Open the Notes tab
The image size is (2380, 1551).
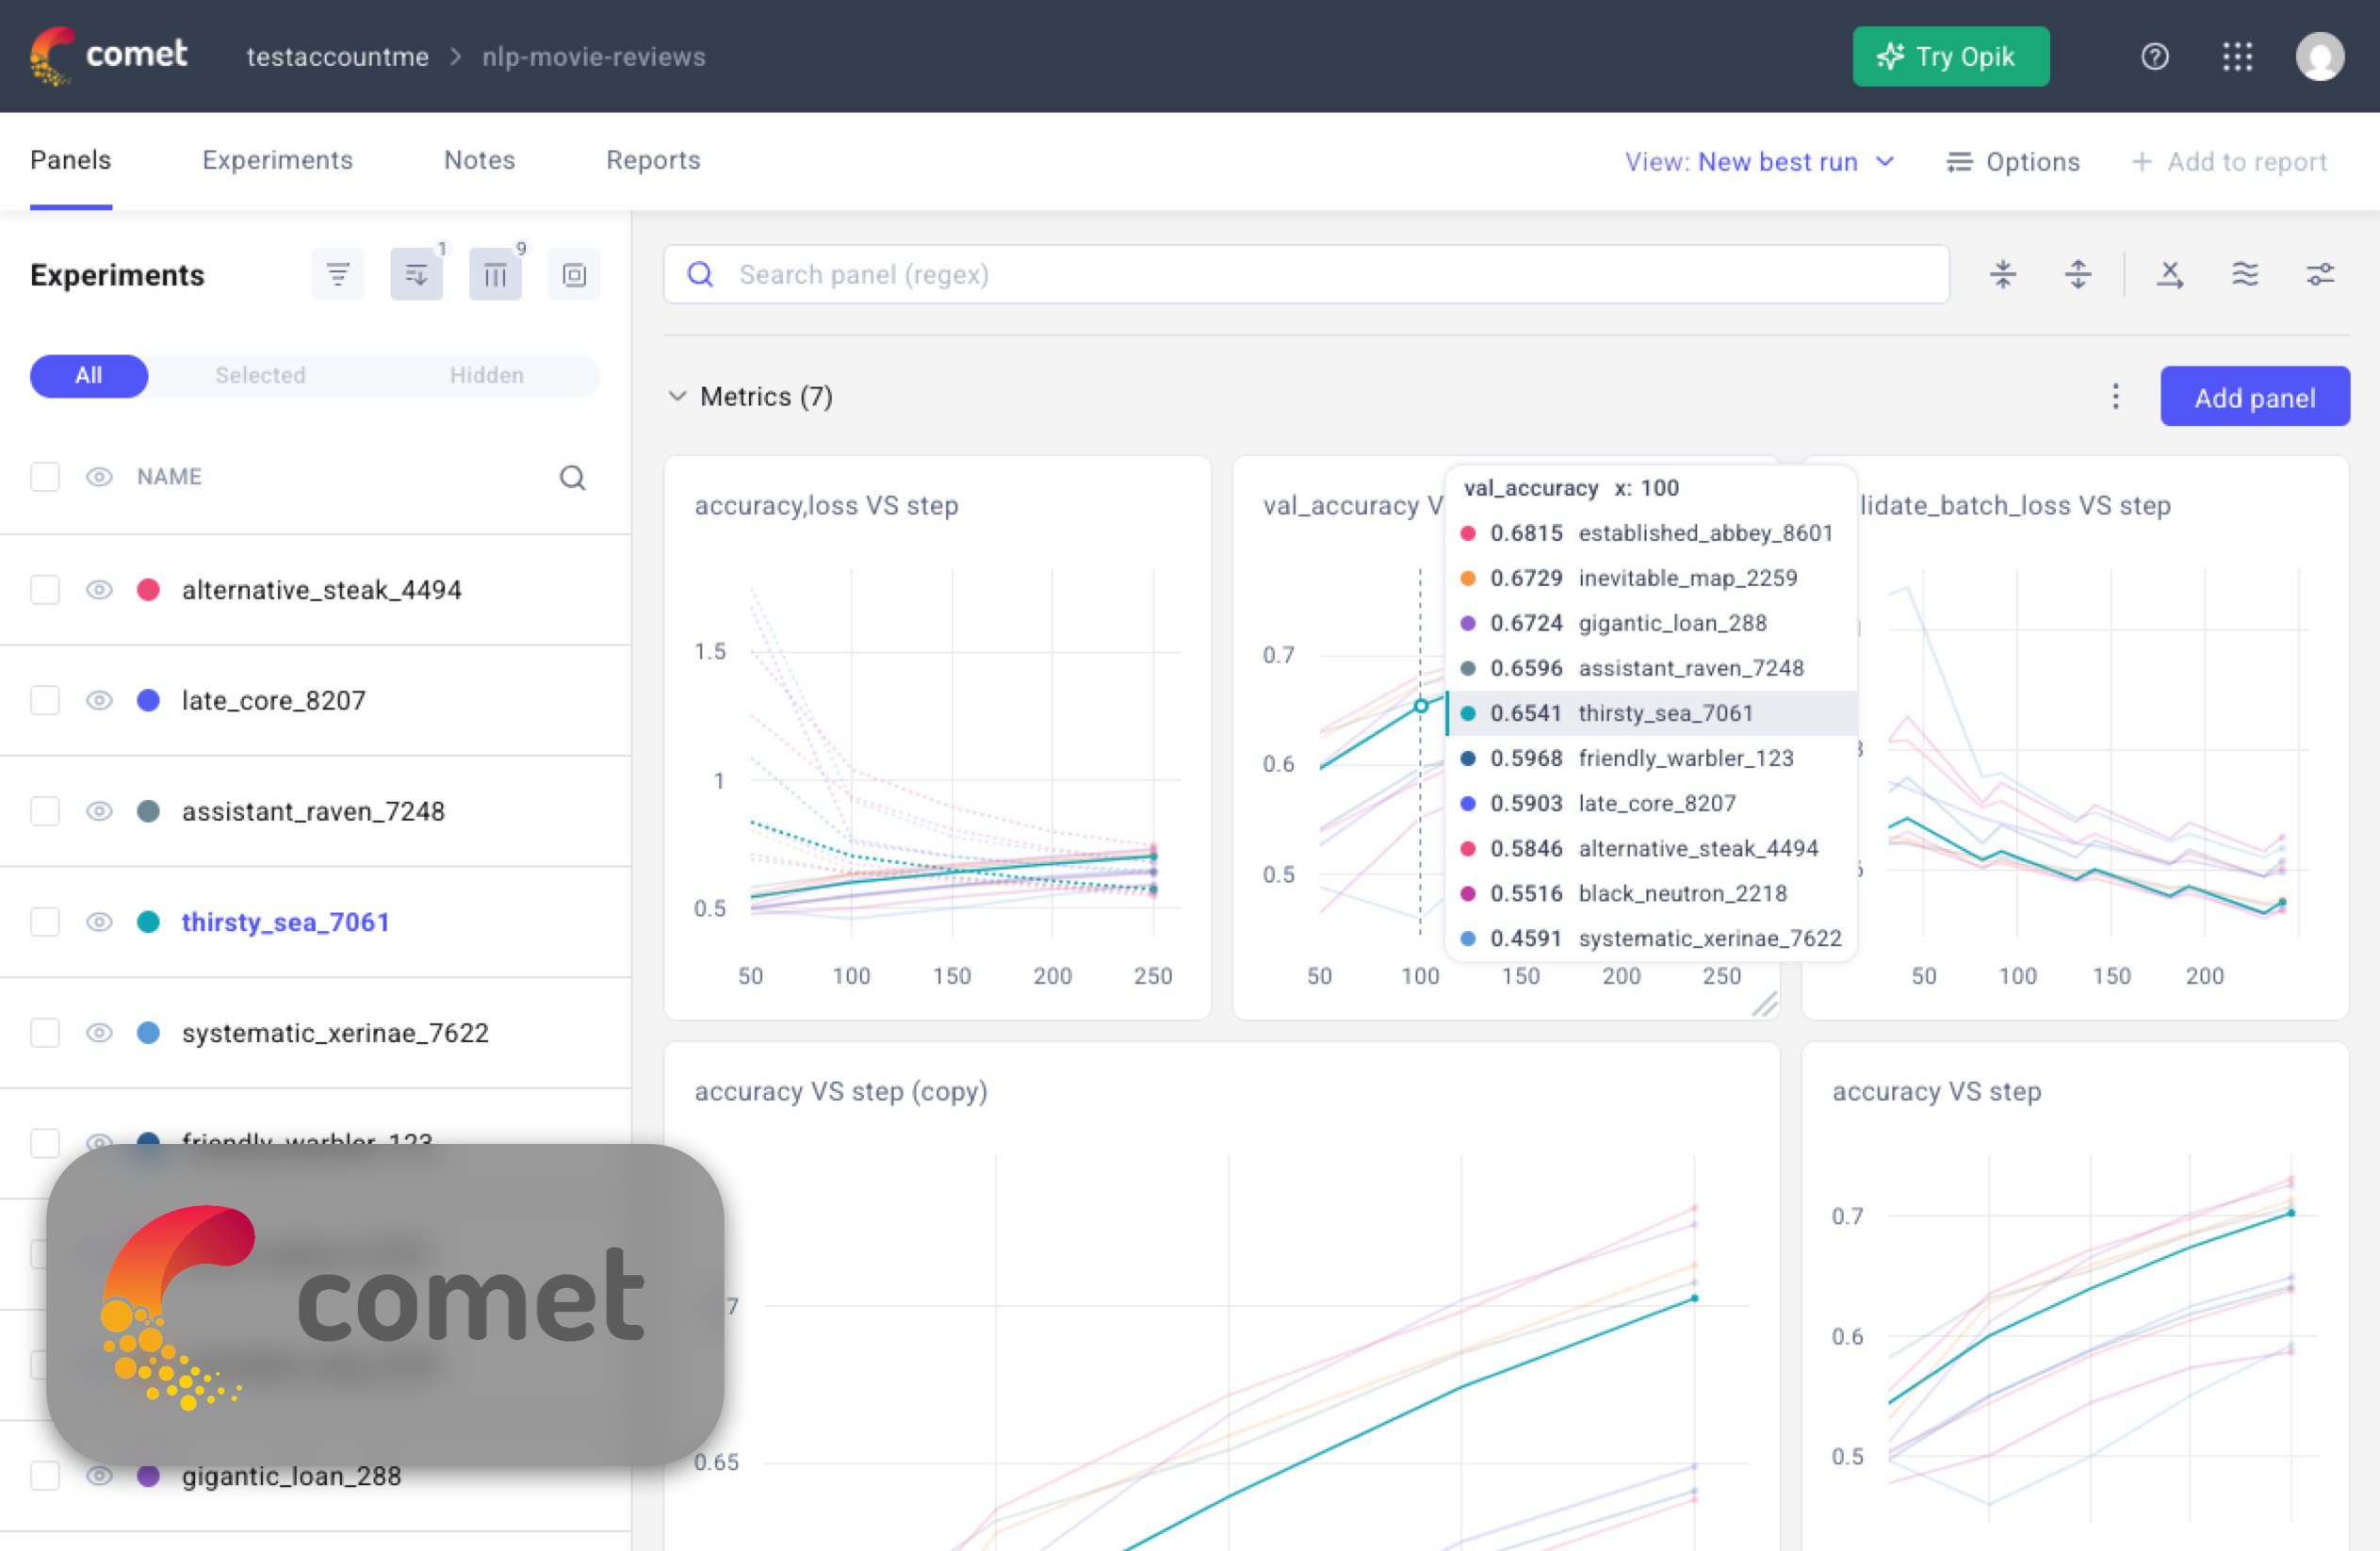click(479, 160)
